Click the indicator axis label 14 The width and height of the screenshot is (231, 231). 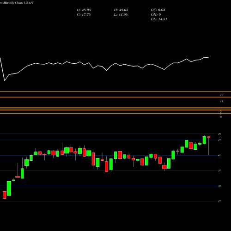[222, 101]
